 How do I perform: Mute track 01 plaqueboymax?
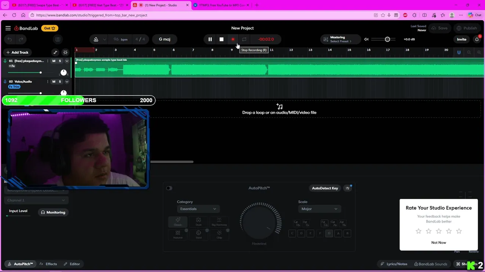[54, 61]
